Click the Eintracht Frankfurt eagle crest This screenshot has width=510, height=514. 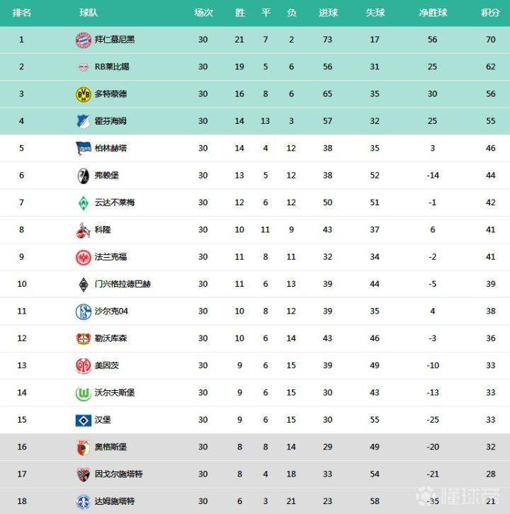tap(84, 257)
